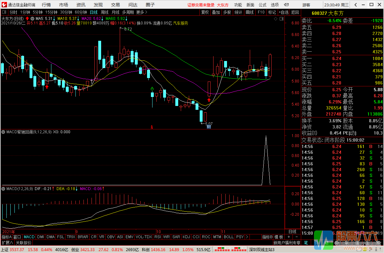Viewport: 384px width, 253px height.
Task: Select the KDJ indicator tab
Action: (186, 237)
